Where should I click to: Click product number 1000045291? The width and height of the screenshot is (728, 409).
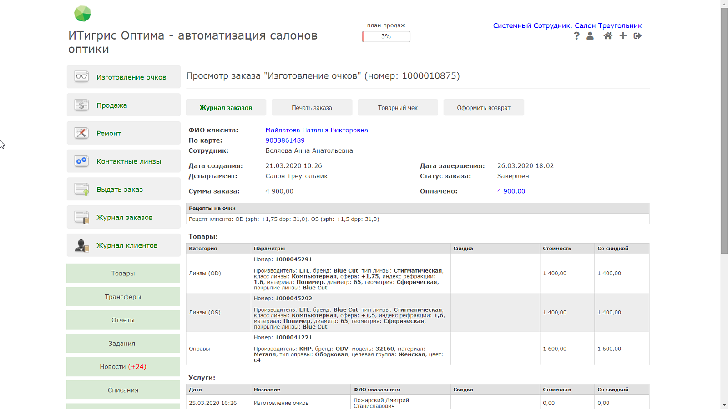(x=293, y=259)
